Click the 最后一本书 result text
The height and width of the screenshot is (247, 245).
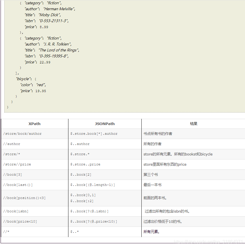click(152, 185)
